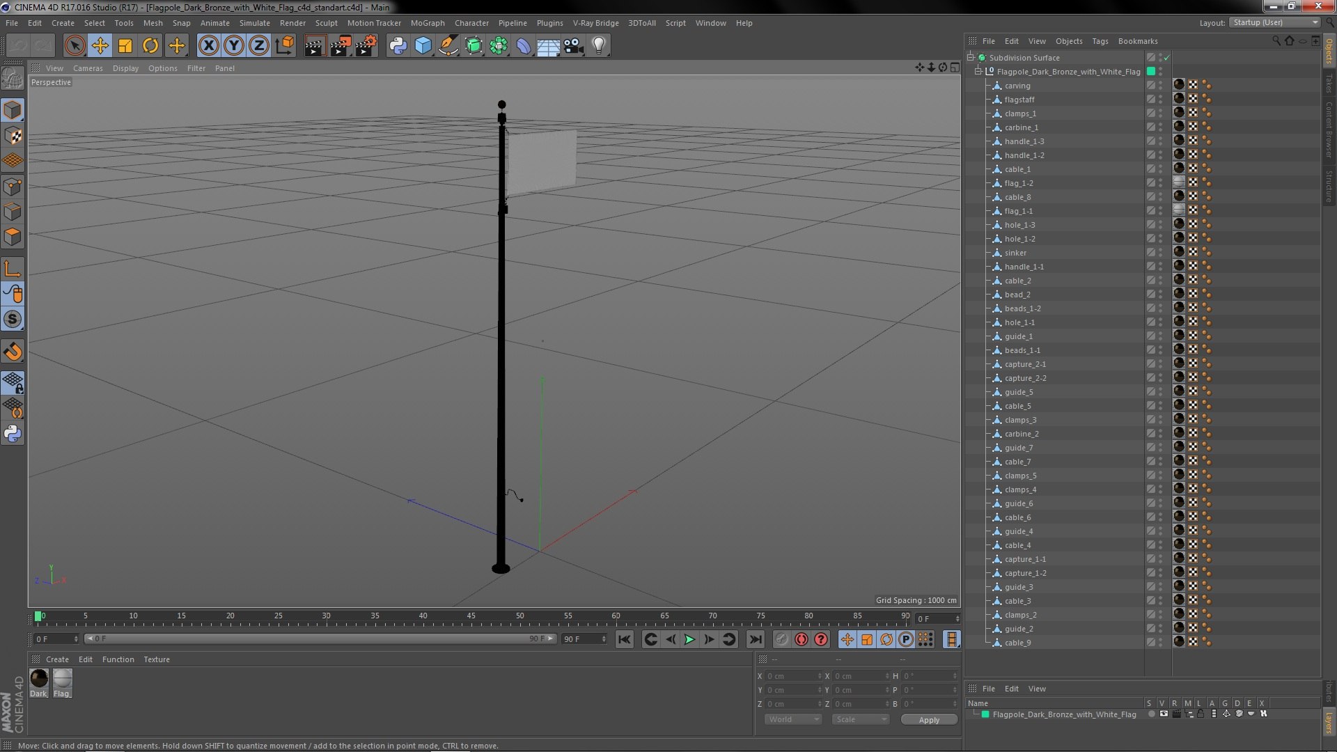Image resolution: width=1337 pixels, height=752 pixels.
Task: Toggle visibility dots for carving object
Action: tap(1160, 86)
